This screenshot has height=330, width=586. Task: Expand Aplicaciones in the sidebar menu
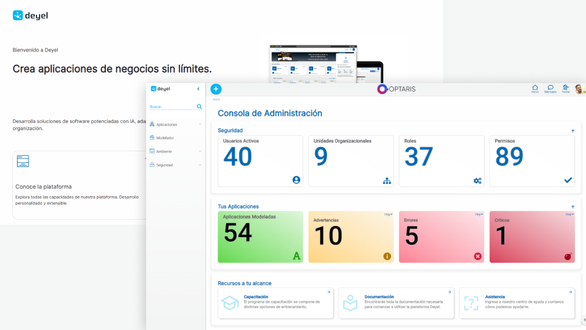[167, 124]
